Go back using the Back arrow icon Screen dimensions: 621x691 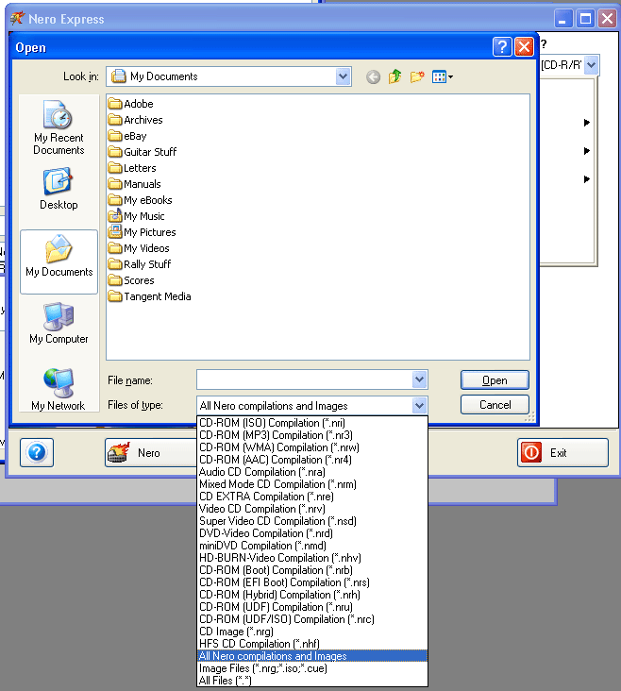coord(373,77)
